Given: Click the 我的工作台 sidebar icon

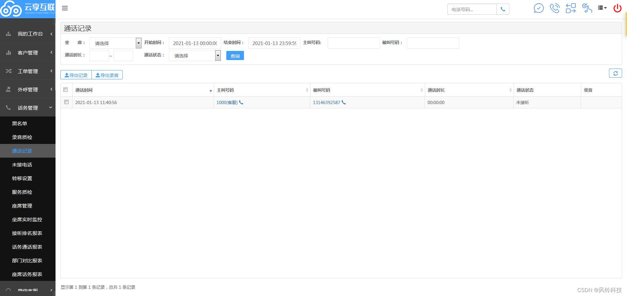Looking at the screenshot, I should (8, 34).
